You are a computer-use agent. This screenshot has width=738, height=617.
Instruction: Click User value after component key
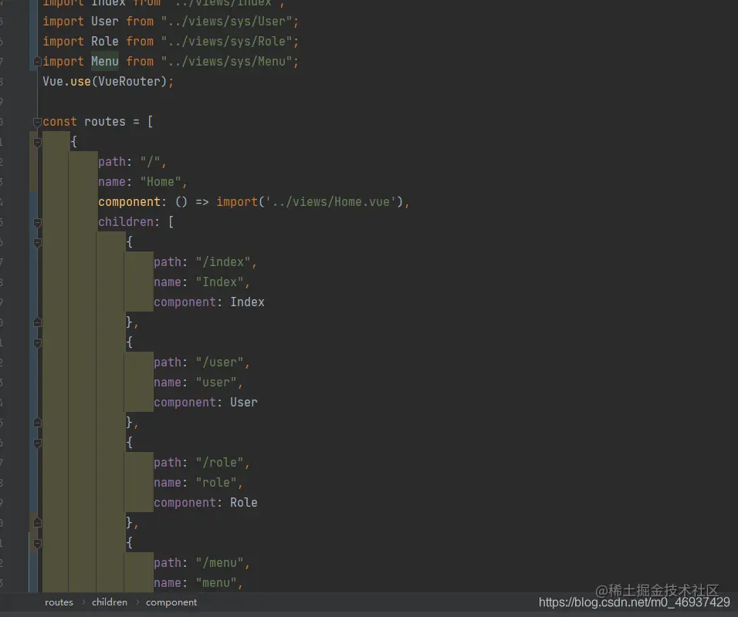[x=244, y=403]
